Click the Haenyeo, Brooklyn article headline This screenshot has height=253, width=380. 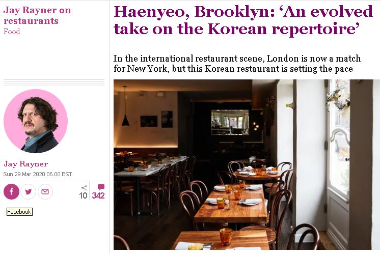243,20
